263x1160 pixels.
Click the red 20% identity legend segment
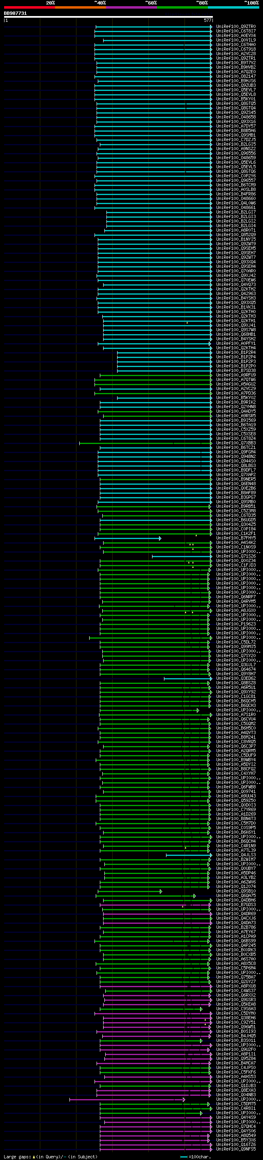pyautogui.click(x=30, y=7)
